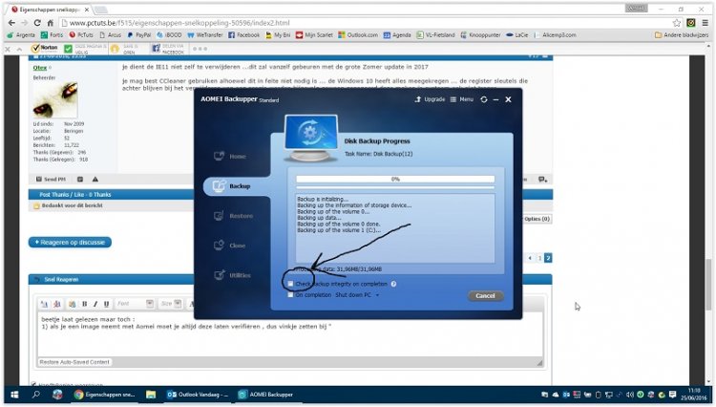Reload the page in Chrome
This screenshot has width=716, height=407.
(x=37, y=23)
